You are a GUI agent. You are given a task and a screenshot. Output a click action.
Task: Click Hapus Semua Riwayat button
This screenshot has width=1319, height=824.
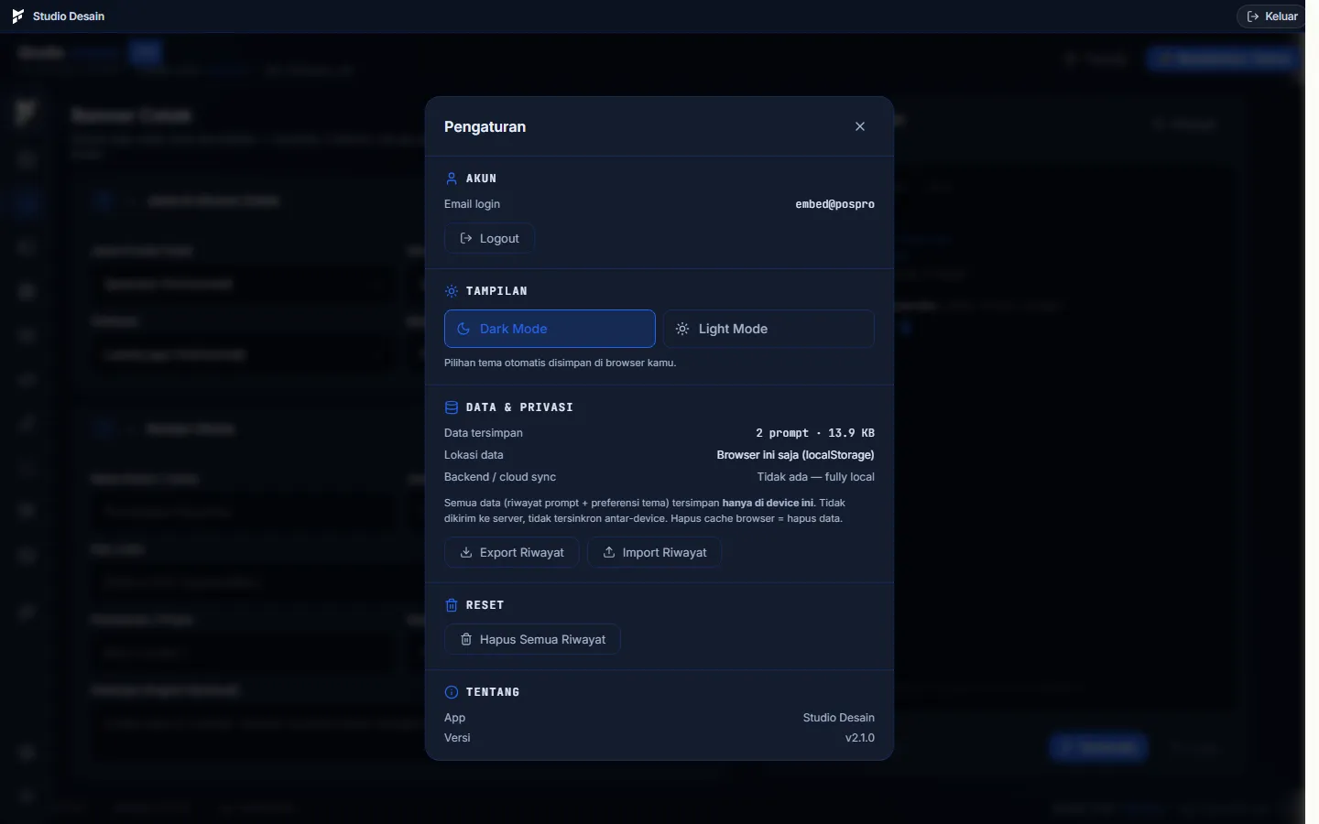point(532,639)
